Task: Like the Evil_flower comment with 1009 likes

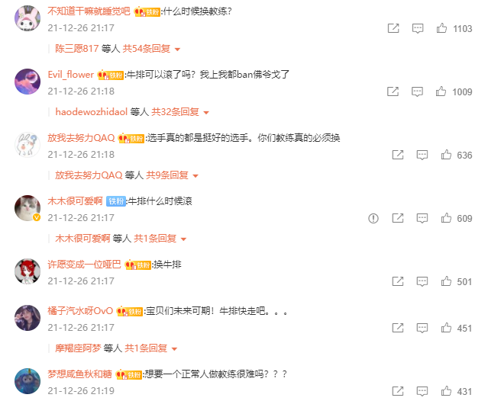Action: tap(441, 91)
